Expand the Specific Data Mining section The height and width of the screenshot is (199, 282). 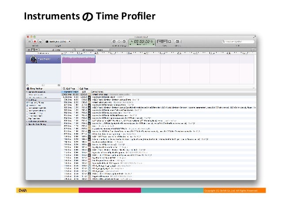click(27, 124)
